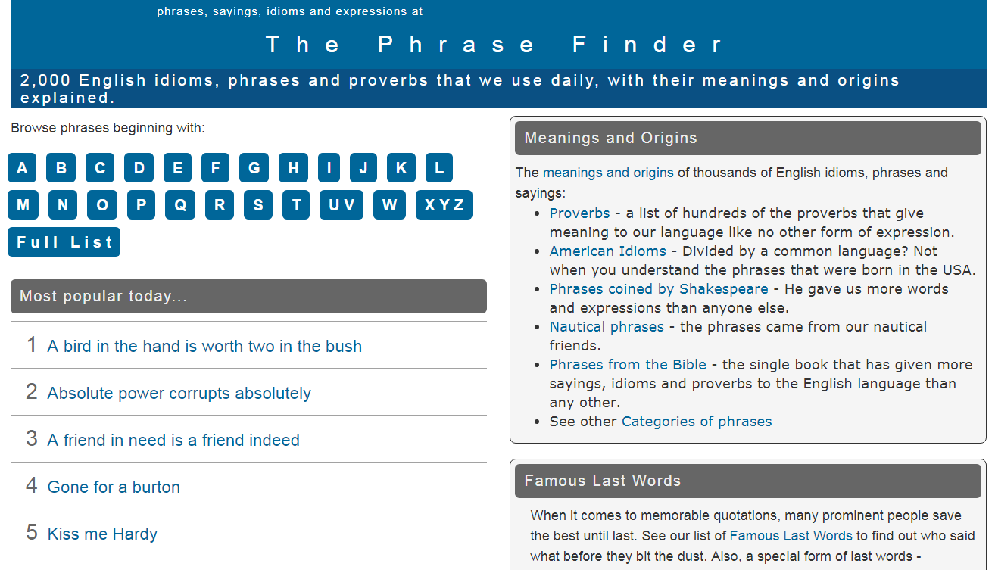Screen dimensions: 995x570
Task: View Phrases coined by Shakespeare
Action: 658,288
